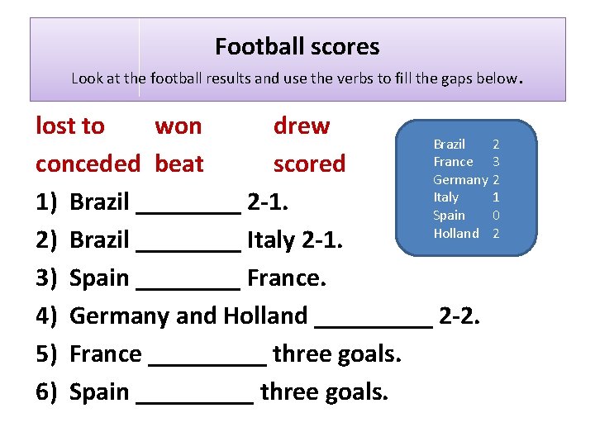
Task: Click the blank after 'France' in sentence 5
Action: pyautogui.click(x=207, y=355)
